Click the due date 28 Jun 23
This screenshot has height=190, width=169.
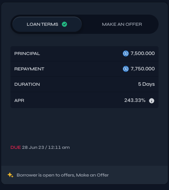pos(33,147)
